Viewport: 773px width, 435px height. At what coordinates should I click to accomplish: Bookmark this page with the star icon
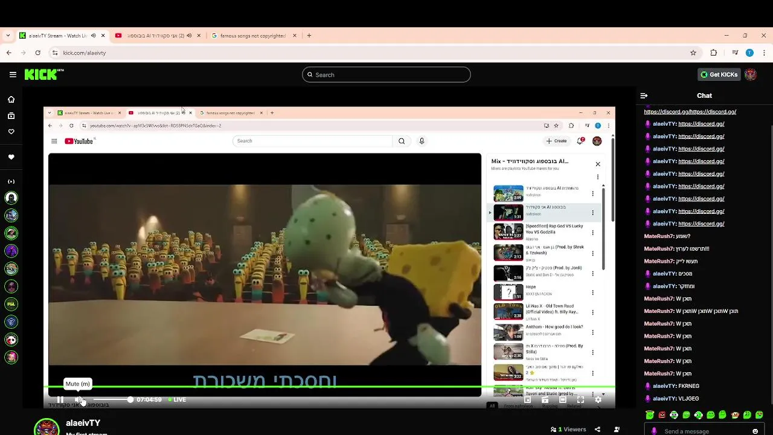693,53
